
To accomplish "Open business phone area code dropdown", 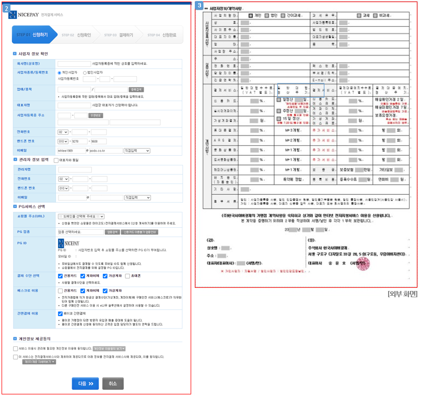I will pyautogui.click(x=63, y=132).
